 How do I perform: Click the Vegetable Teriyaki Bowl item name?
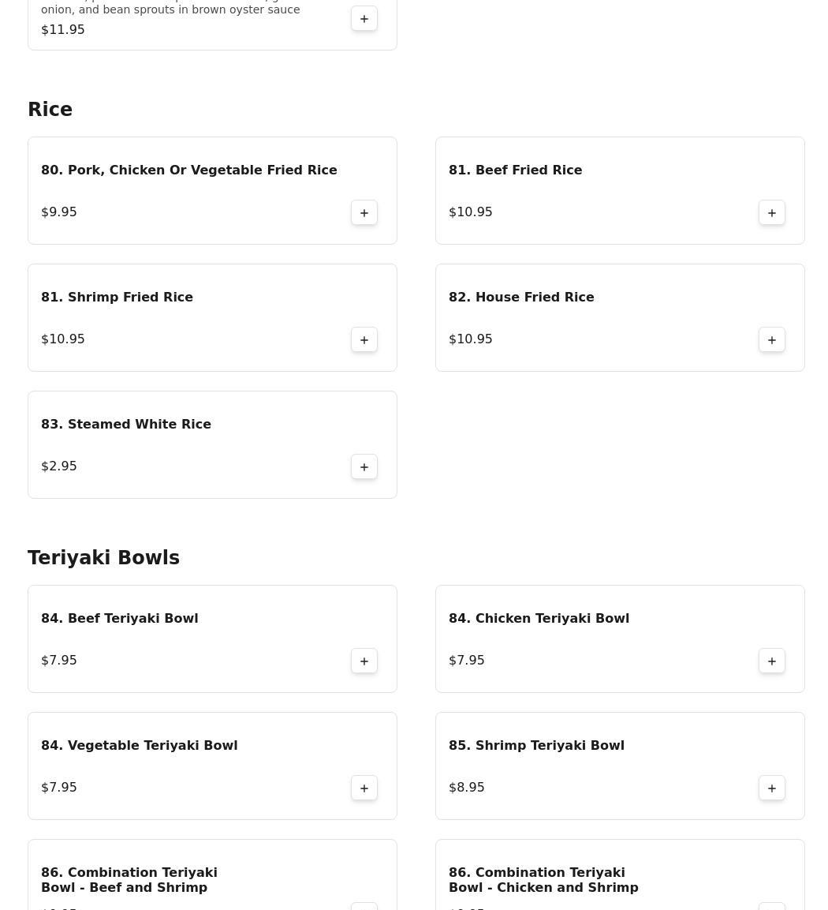139,746
